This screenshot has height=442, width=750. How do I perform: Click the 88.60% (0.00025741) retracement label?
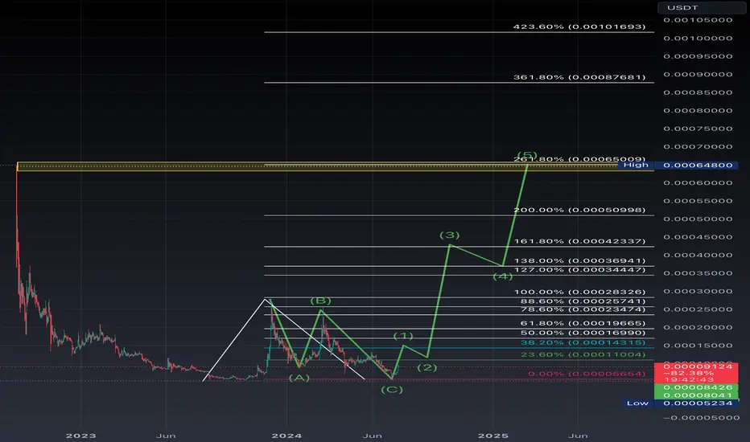click(583, 301)
